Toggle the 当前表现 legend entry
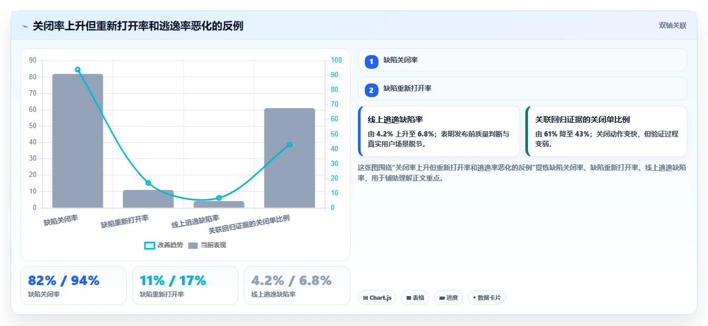 tap(207, 245)
